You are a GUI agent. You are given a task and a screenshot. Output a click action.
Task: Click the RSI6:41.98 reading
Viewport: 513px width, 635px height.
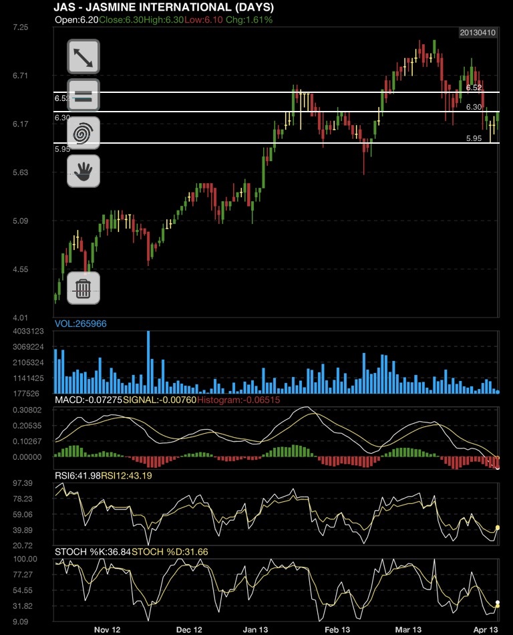[x=77, y=475]
